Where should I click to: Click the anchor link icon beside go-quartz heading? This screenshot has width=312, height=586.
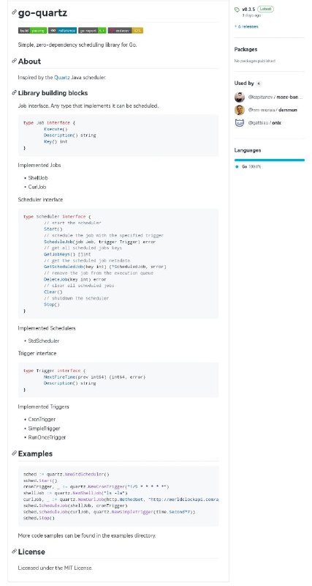pos(14,12)
